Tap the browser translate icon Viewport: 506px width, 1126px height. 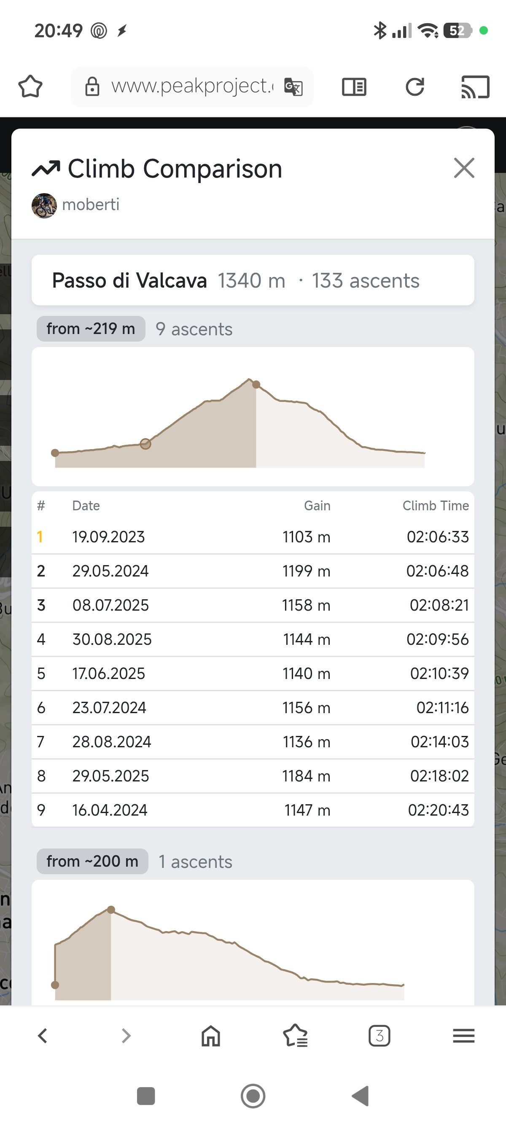click(x=293, y=86)
